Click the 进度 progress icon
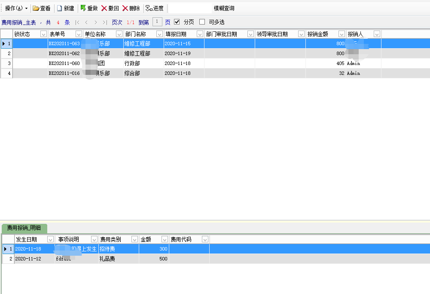430x294 pixels. (x=149, y=8)
